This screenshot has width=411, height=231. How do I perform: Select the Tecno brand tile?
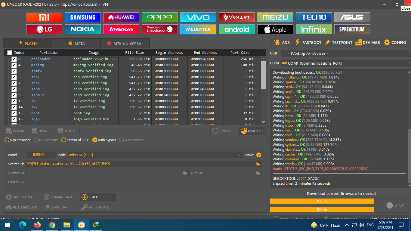coord(314,17)
